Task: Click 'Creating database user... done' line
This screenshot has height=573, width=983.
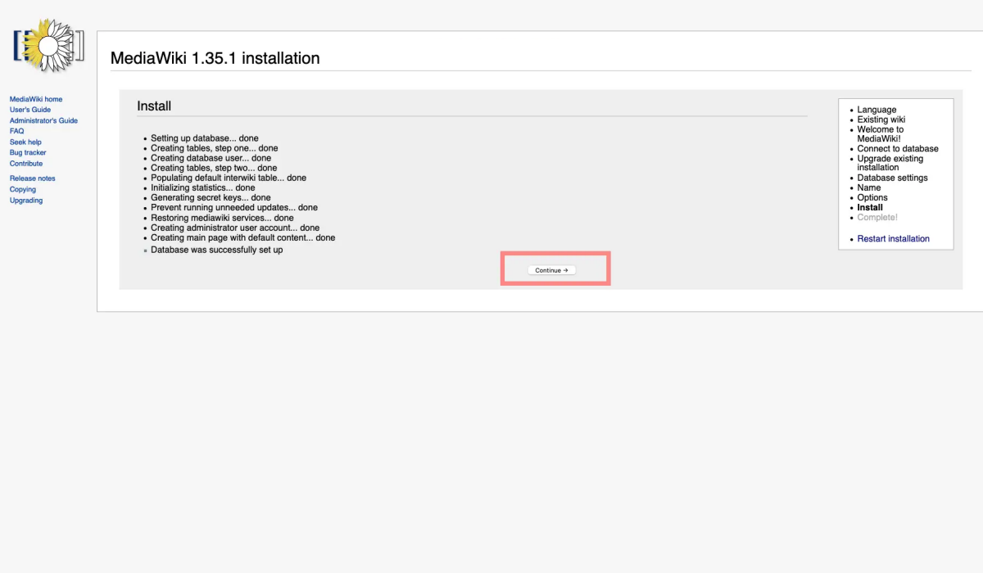Action: tap(211, 158)
